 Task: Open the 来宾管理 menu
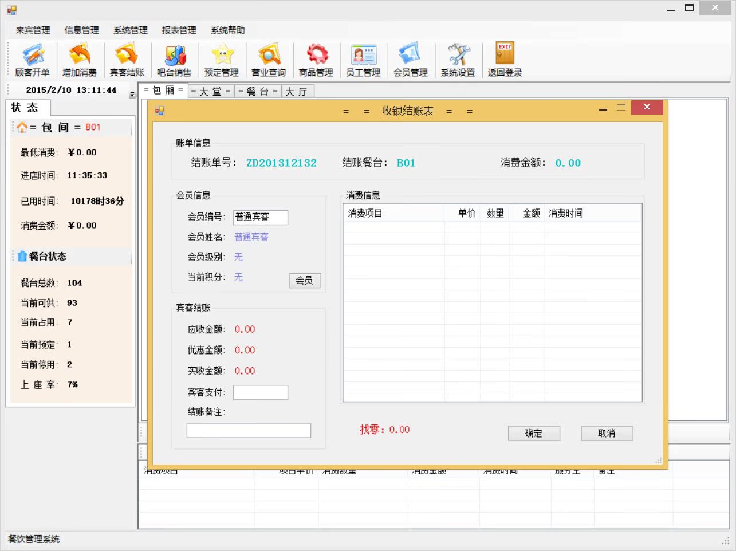point(33,30)
